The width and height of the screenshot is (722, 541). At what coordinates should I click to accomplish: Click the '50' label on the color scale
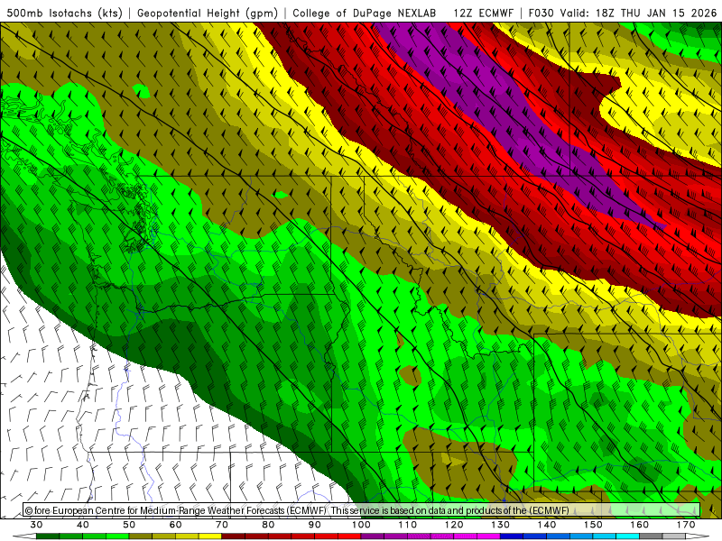pyautogui.click(x=129, y=525)
